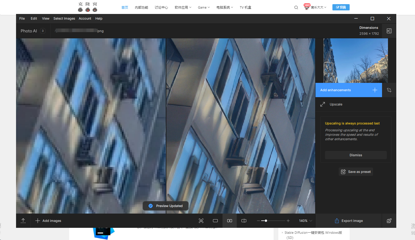The image size is (415, 240).
Task: Switch to split slider comparison view
Action: tap(244, 221)
